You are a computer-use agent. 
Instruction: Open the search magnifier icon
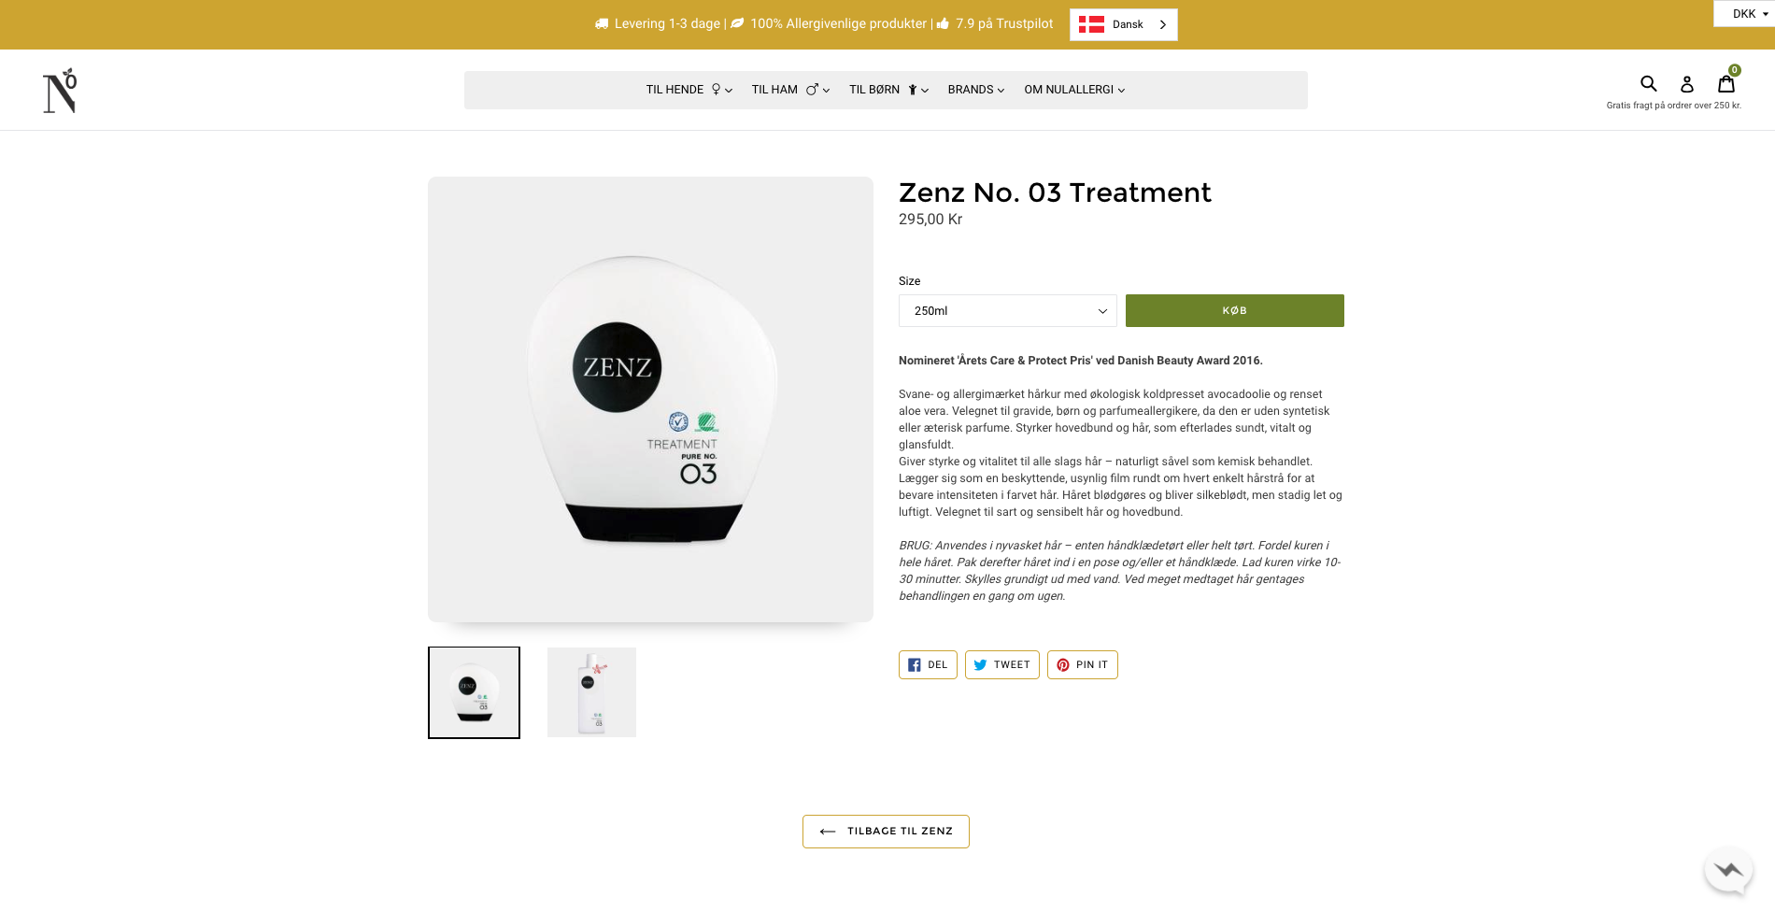(x=1649, y=83)
